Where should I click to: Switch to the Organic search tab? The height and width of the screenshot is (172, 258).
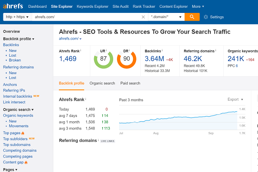(x=102, y=83)
